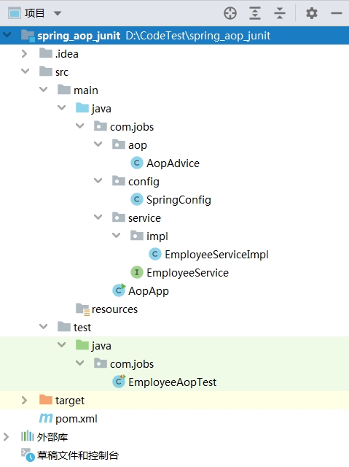The width and height of the screenshot is (349, 467).
Task: Collapse the service package node
Action: (x=98, y=217)
